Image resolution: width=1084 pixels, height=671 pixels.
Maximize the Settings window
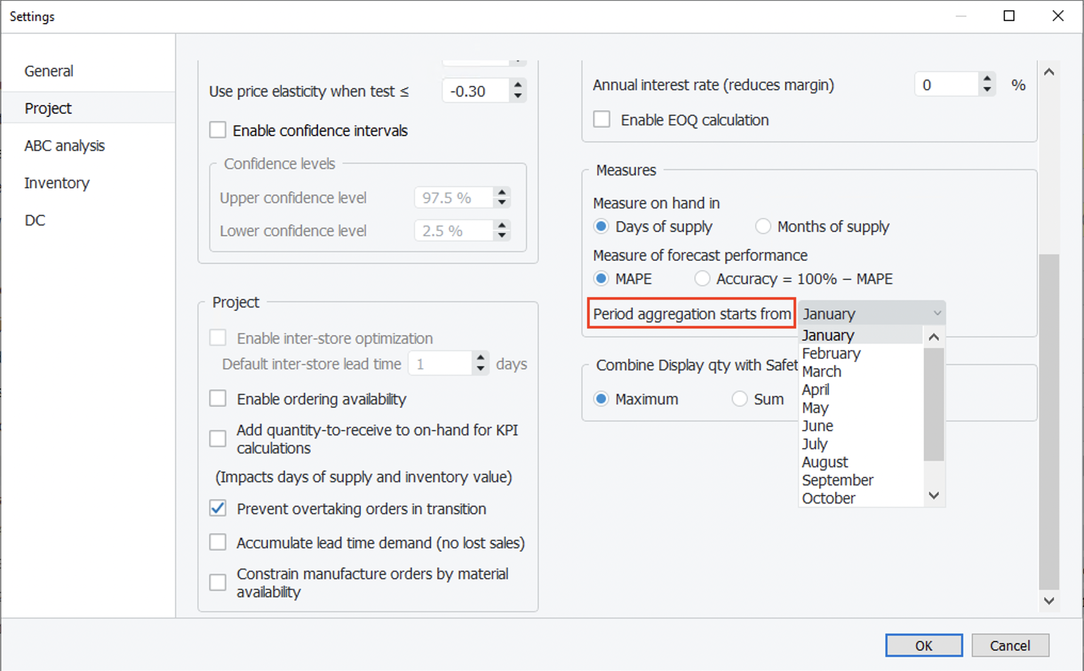[x=1009, y=16]
